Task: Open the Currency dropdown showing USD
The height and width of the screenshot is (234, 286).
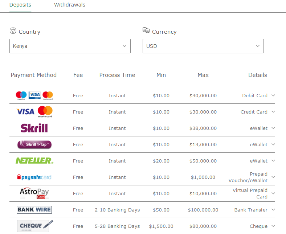Action: (x=203, y=46)
